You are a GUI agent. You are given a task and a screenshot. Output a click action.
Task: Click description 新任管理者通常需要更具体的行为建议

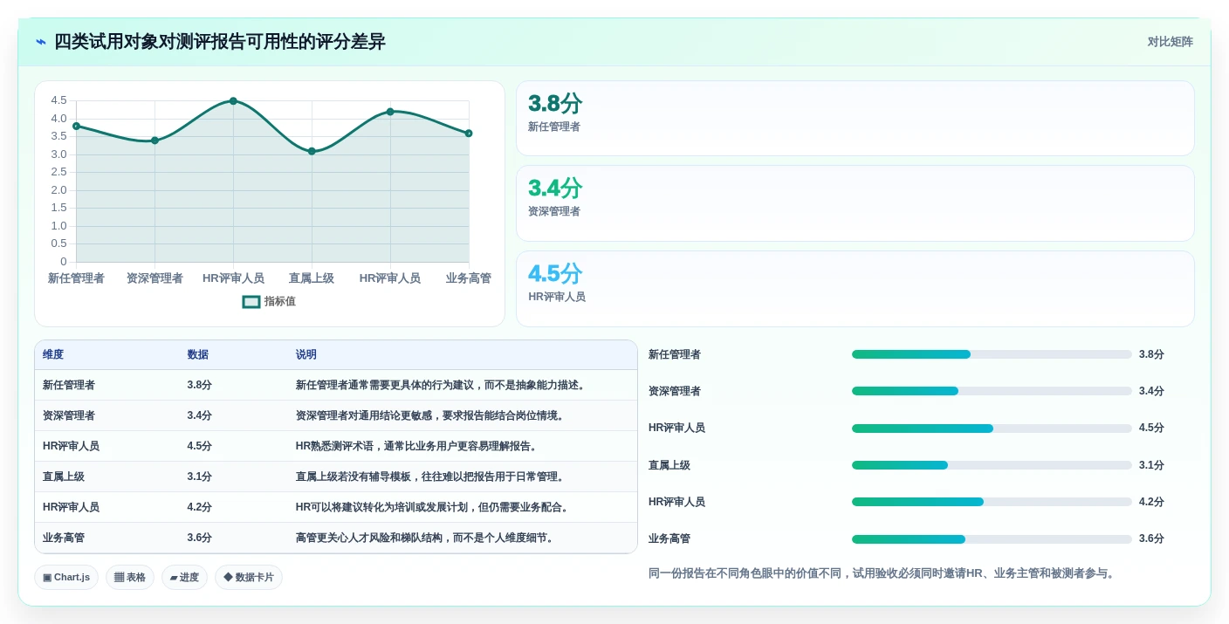[x=441, y=385]
